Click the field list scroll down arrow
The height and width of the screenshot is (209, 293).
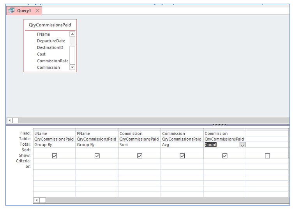tap(72, 67)
